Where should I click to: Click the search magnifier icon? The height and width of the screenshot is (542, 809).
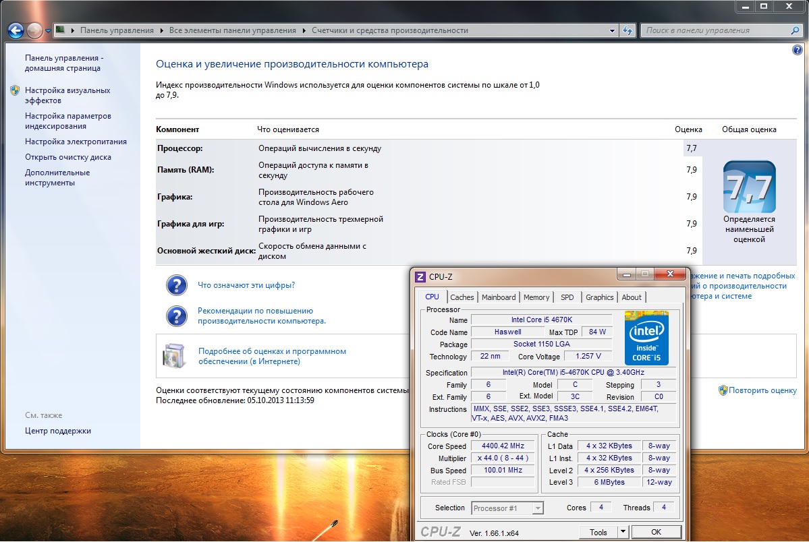[795, 30]
